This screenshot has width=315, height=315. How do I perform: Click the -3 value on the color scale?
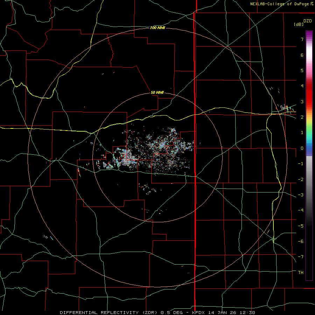[301, 195]
